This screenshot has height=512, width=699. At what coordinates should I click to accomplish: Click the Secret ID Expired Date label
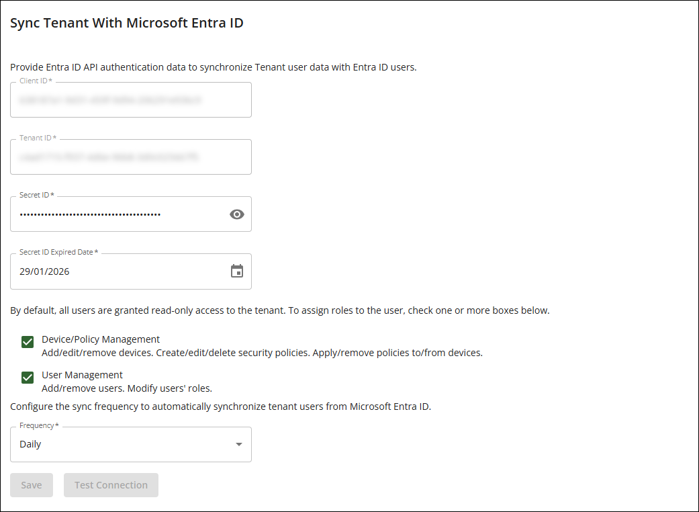tap(58, 253)
